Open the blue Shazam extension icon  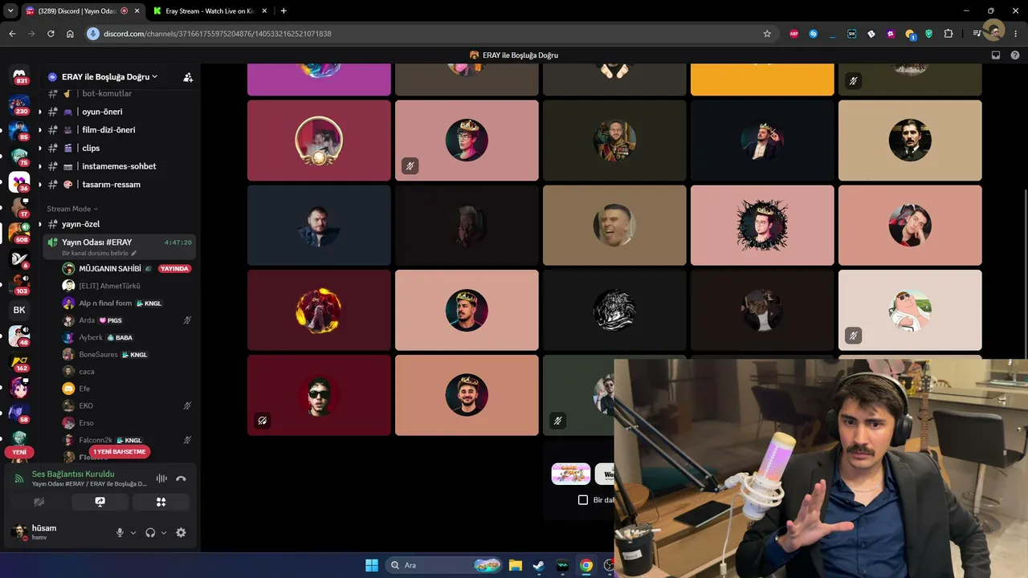click(x=814, y=34)
